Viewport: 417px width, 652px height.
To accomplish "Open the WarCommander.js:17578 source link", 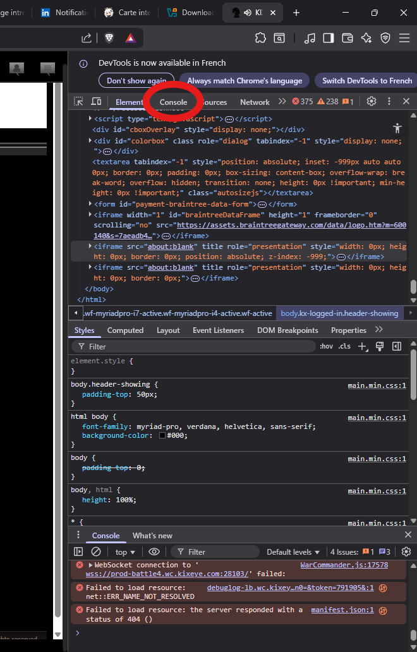I will click(344, 565).
